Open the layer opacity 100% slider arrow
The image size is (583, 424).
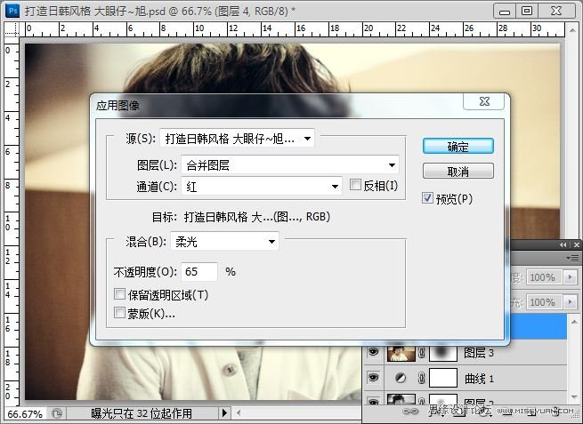click(570, 277)
